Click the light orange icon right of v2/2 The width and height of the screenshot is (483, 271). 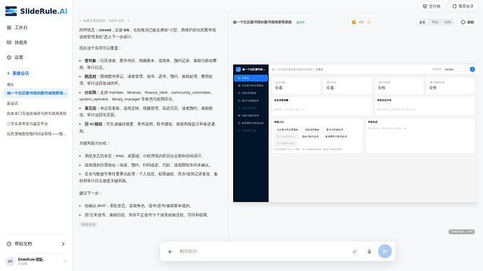[x=369, y=22]
